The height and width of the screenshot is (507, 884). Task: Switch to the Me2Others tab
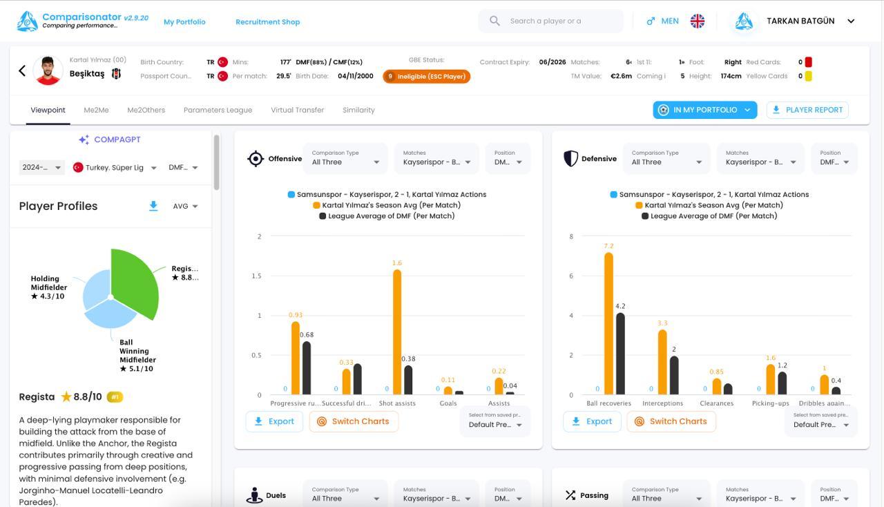pyautogui.click(x=146, y=110)
